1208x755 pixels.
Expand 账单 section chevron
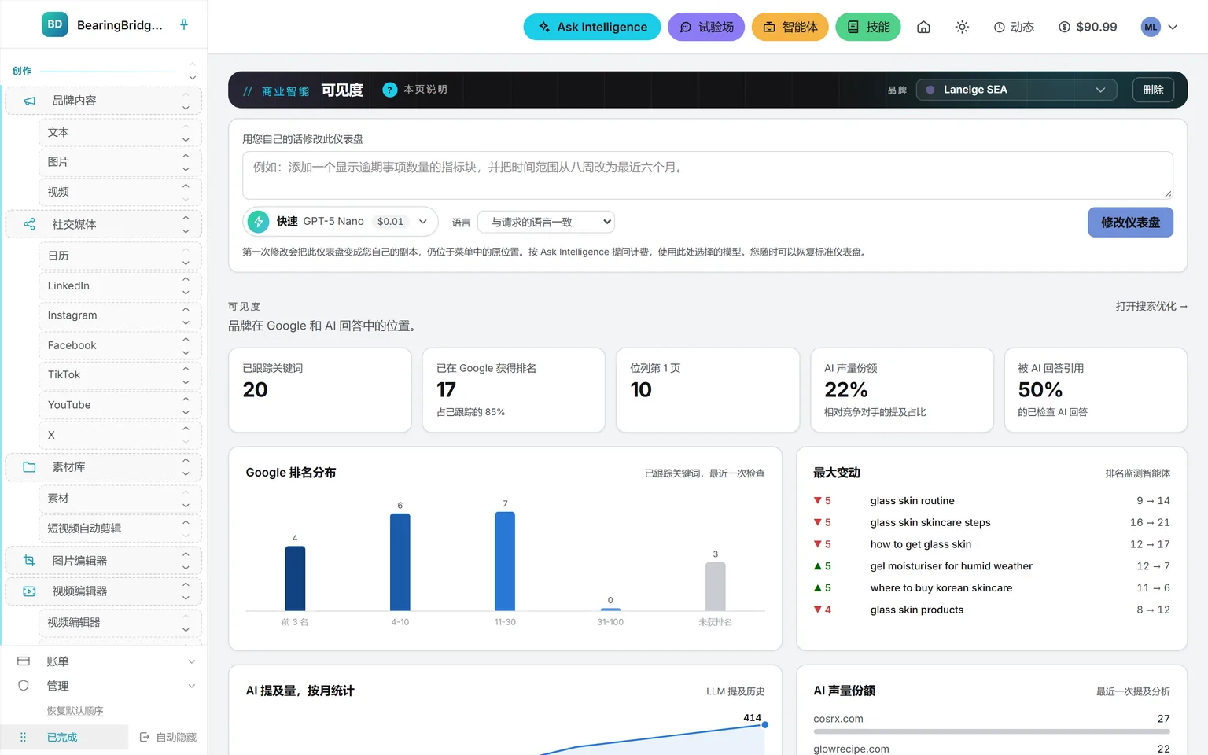[191, 661]
